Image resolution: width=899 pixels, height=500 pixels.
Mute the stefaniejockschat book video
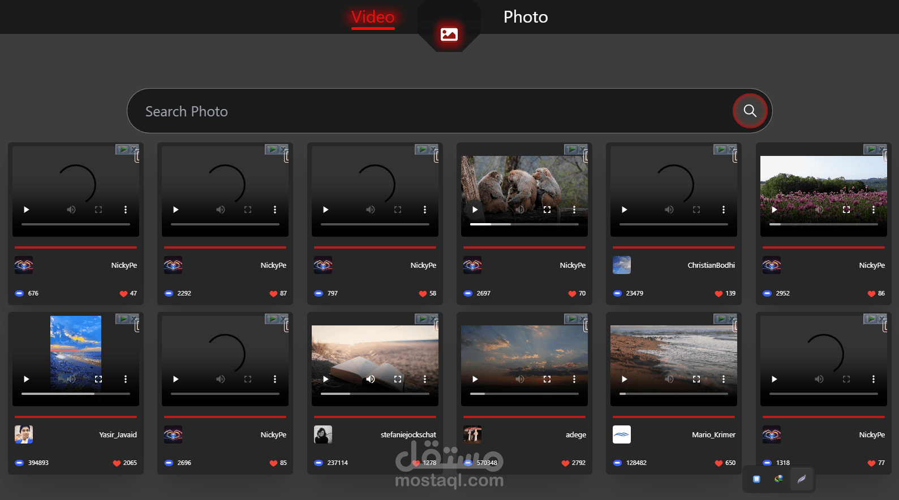click(x=371, y=379)
